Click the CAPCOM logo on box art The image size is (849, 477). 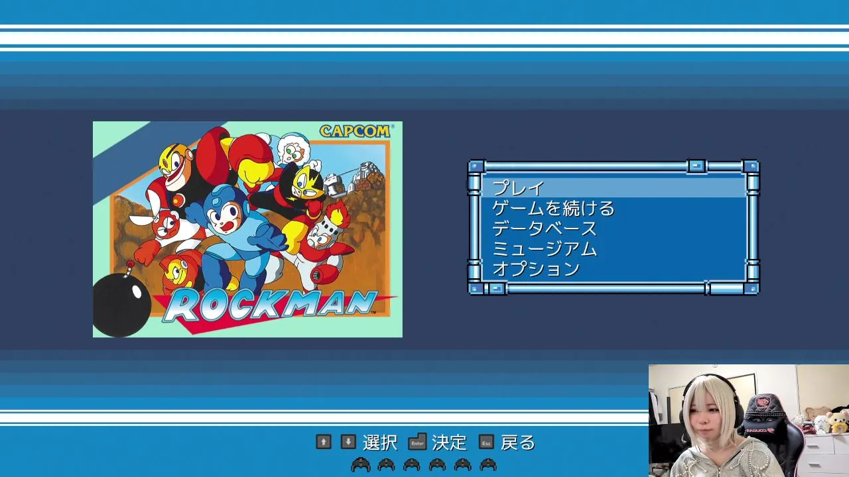tap(355, 131)
